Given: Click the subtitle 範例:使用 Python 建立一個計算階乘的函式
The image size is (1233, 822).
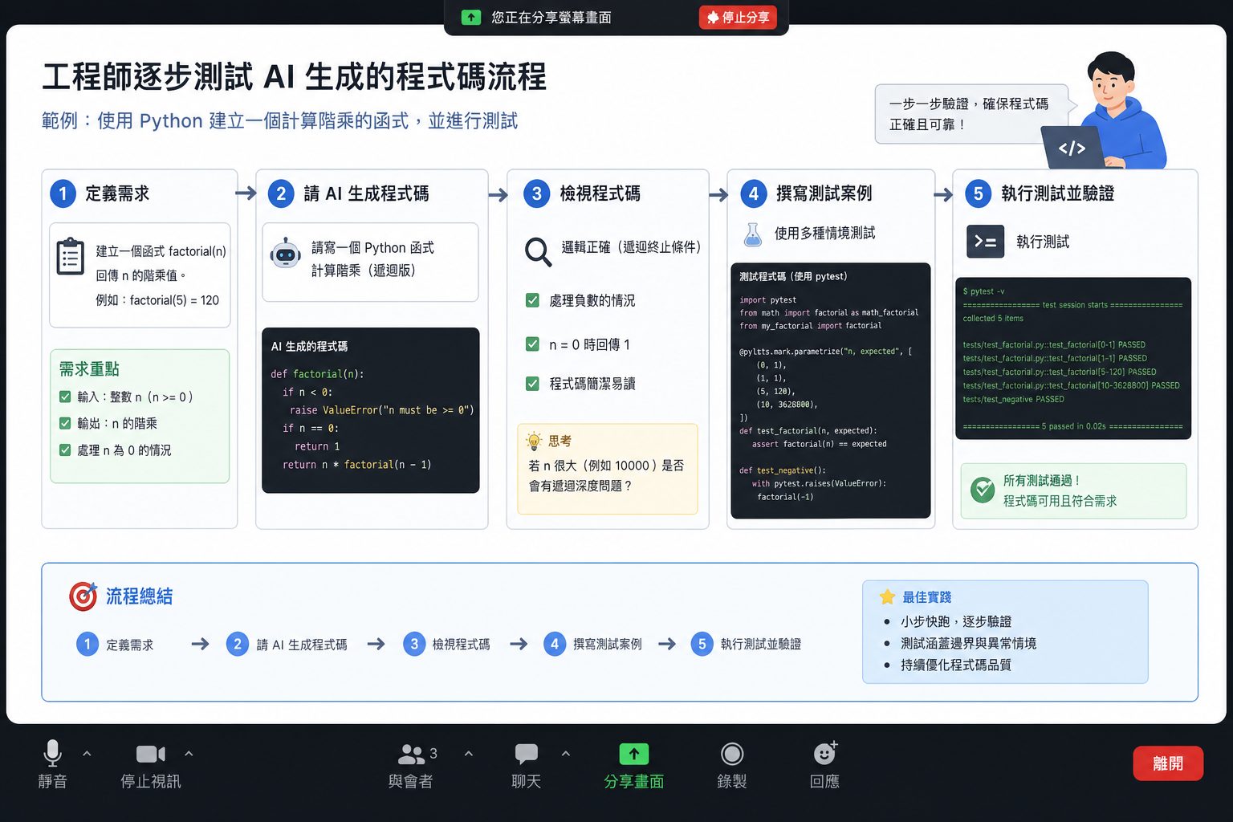Looking at the screenshot, I should [280, 120].
